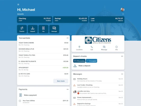Open Accounts section more options
The image size is (141, 106).
tap(123, 14)
